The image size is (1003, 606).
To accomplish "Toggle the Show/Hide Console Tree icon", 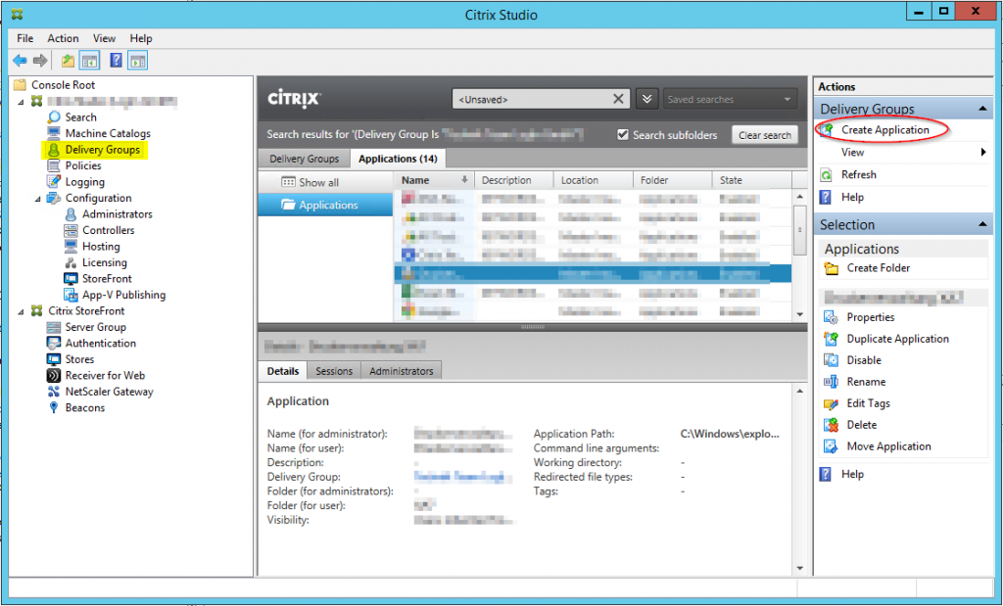I will pyautogui.click(x=89, y=61).
